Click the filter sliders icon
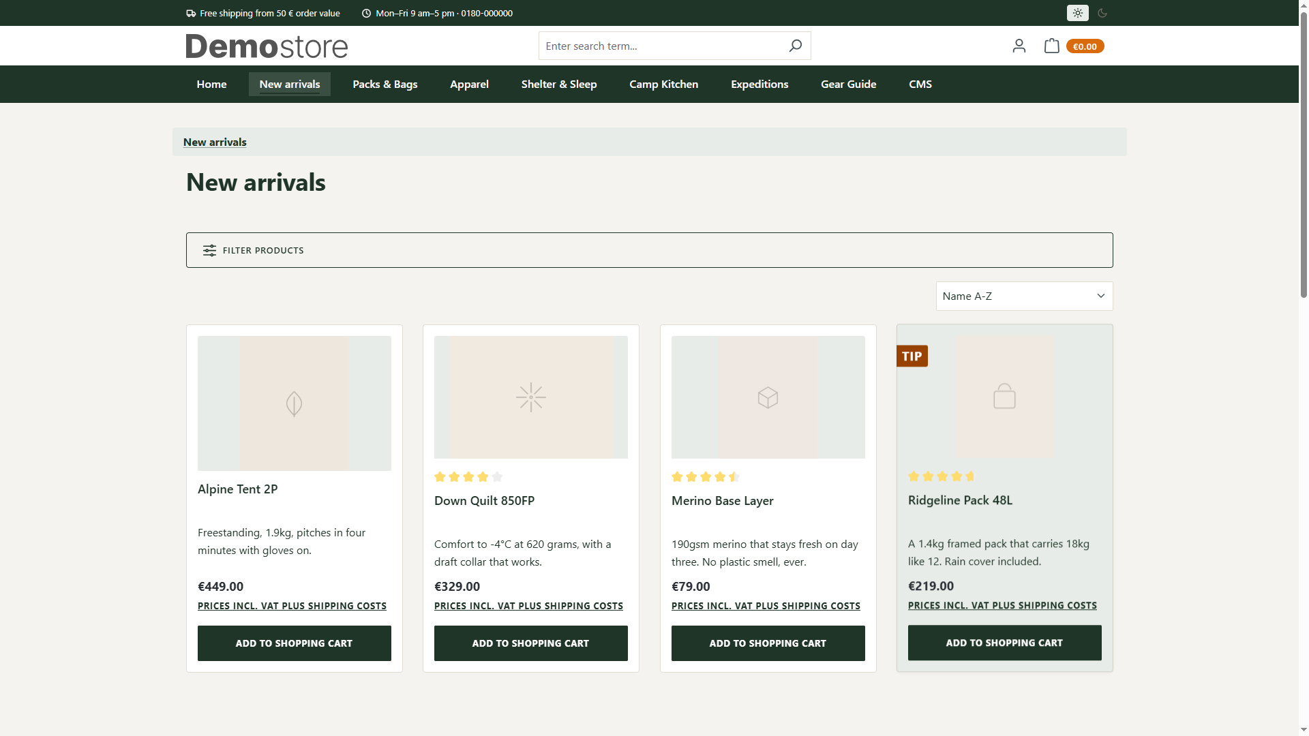The height and width of the screenshot is (736, 1309). point(209,250)
